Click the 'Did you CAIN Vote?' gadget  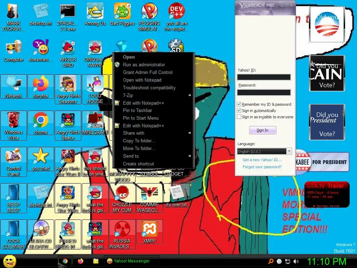point(327,73)
